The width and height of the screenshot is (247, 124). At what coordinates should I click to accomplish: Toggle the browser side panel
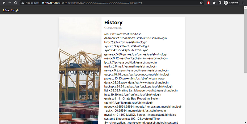[x=220, y=3]
